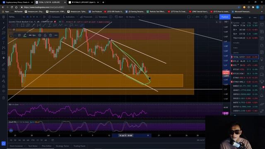Image resolution: width=265 pixels, height=149 pixels.
Task: Open the watchlist panel icon in right sidebar
Action: pyautogui.click(x=262, y=18)
